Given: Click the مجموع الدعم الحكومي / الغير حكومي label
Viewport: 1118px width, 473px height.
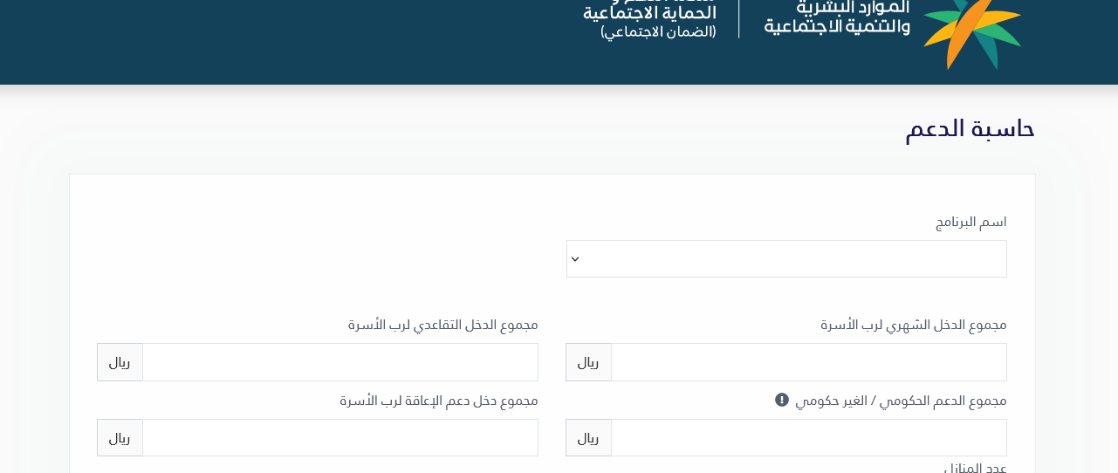Looking at the screenshot, I should coord(901,401).
